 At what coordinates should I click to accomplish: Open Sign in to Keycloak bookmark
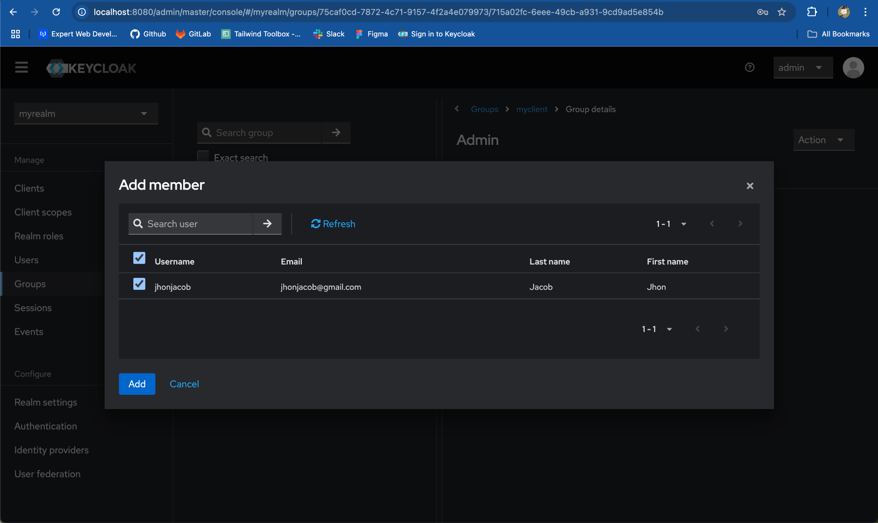coord(436,34)
